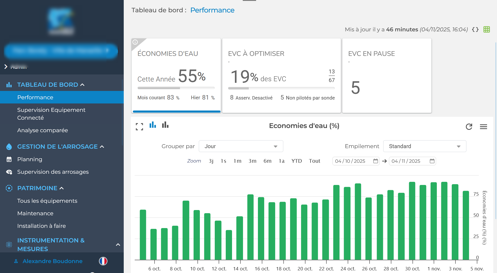Screen dimensions: 497x273
Task: Click the green grid table icon
Action: tap(487, 30)
